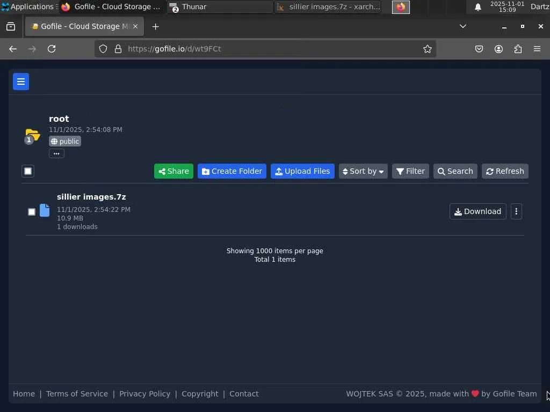
Task: Click the panel clock showing 15:09
Action: (x=507, y=6)
